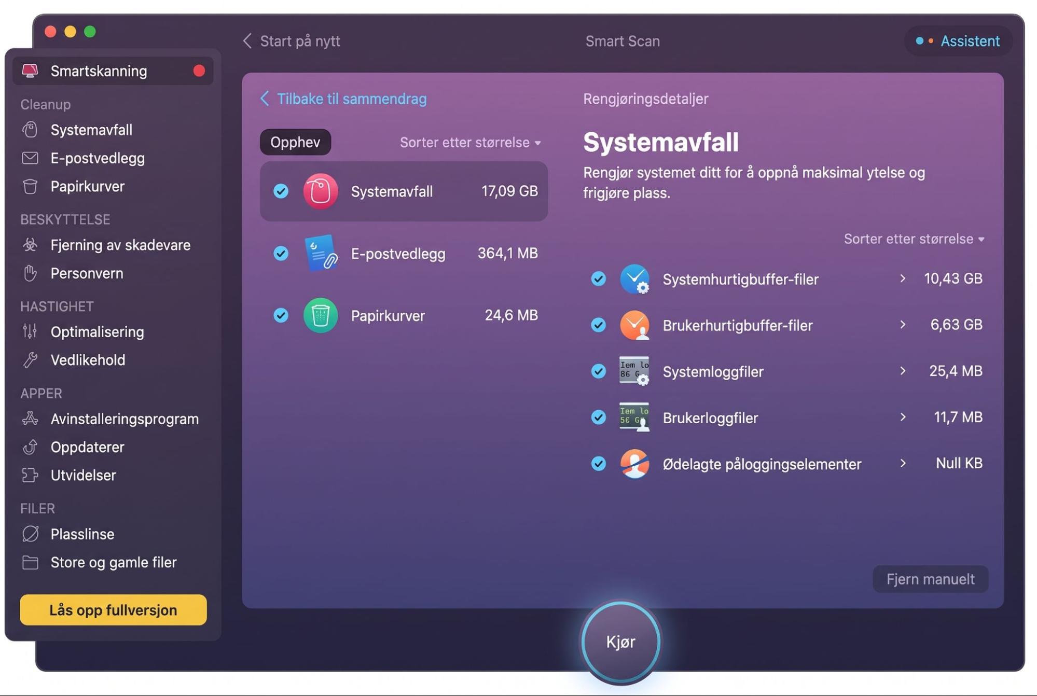Expand Brukerhurtigbuffer-filer chevron
Screen dimensions: 1037x696
click(903, 325)
